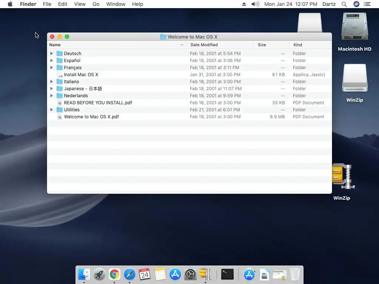Click the Dartz user name in menu bar
The image size is (379, 284).
329,4
